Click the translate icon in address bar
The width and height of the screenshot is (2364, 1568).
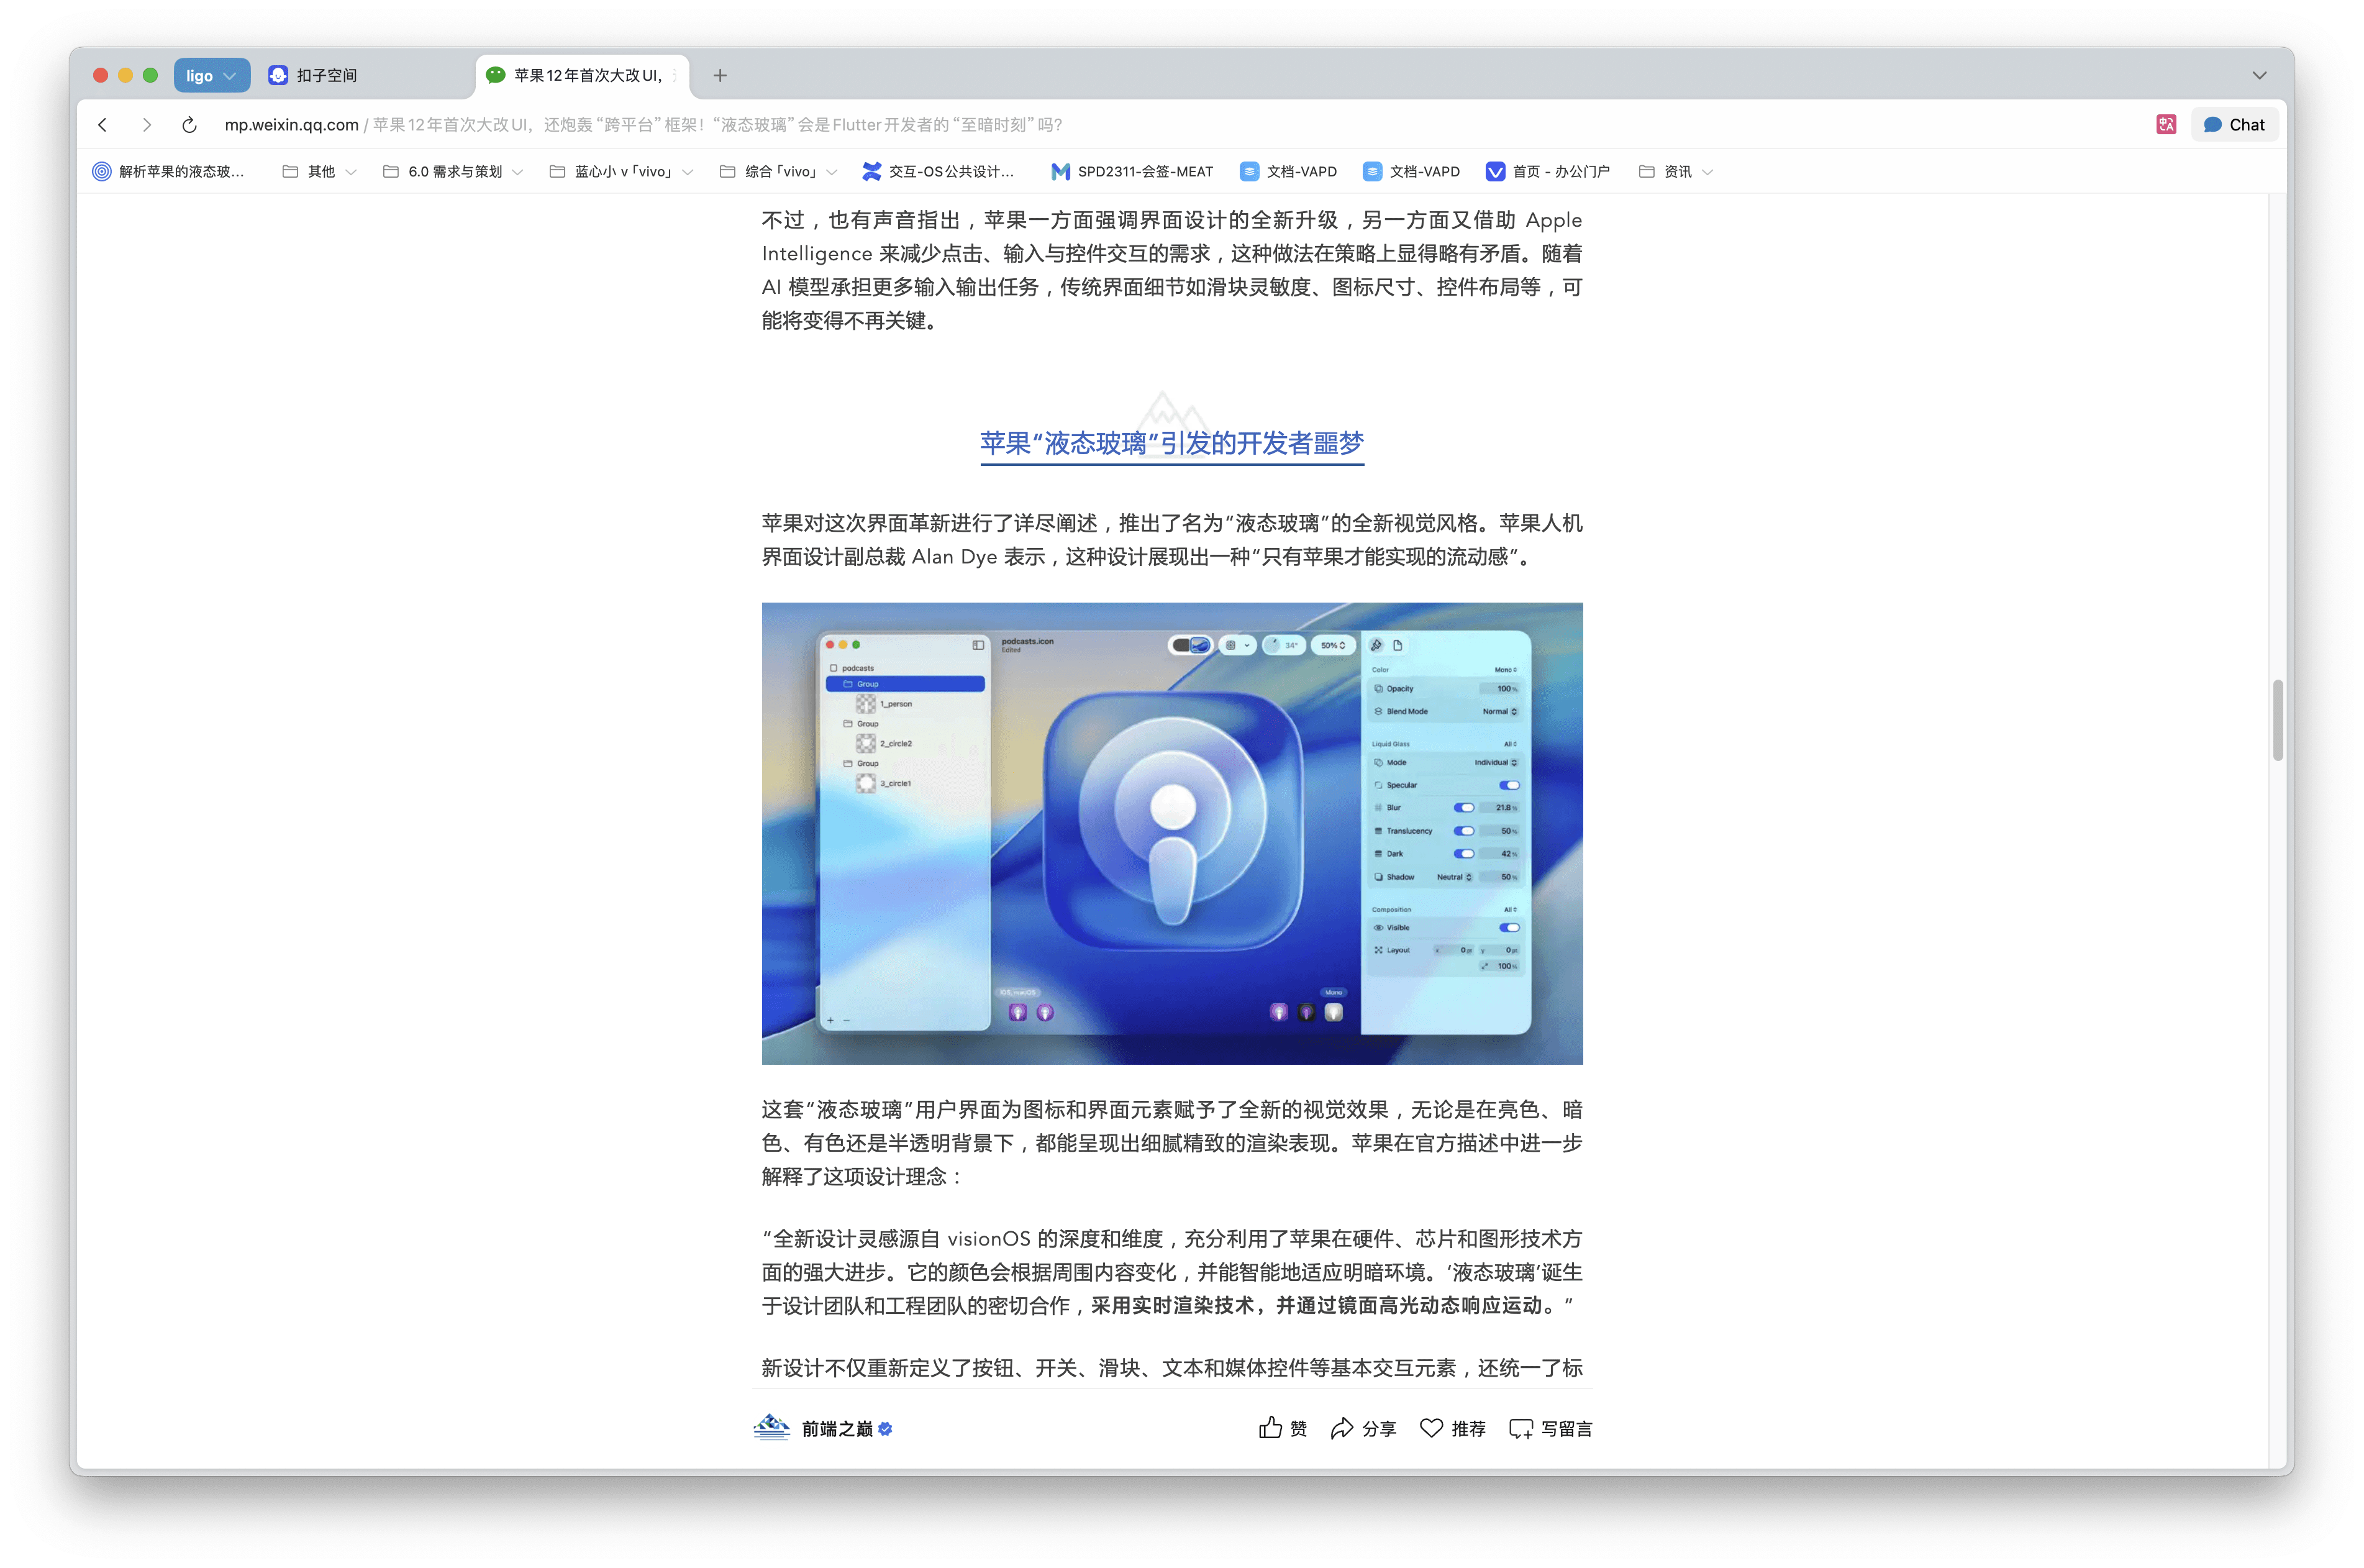click(x=2166, y=125)
